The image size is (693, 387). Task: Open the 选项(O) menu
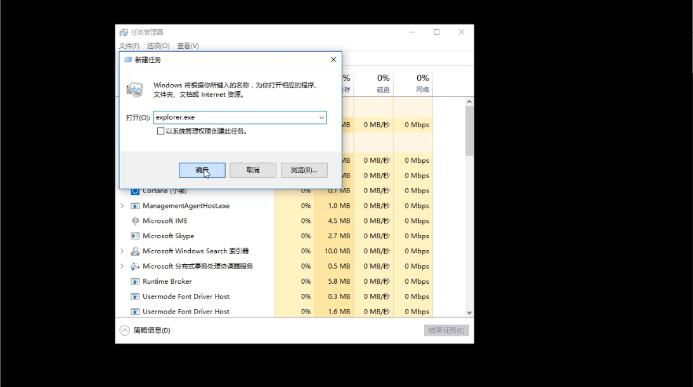(x=159, y=46)
